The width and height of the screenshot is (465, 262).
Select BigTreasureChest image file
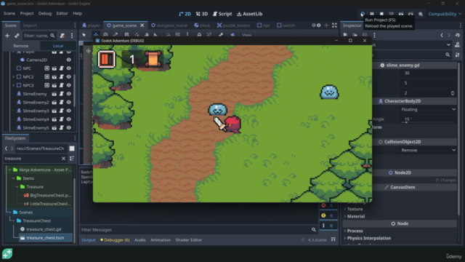pyautogui.click(x=47, y=196)
